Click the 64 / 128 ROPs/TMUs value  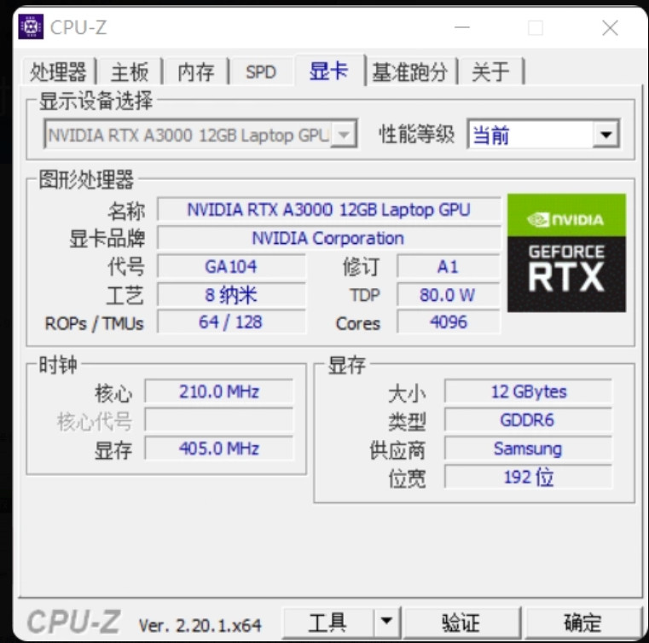point(231,321)
